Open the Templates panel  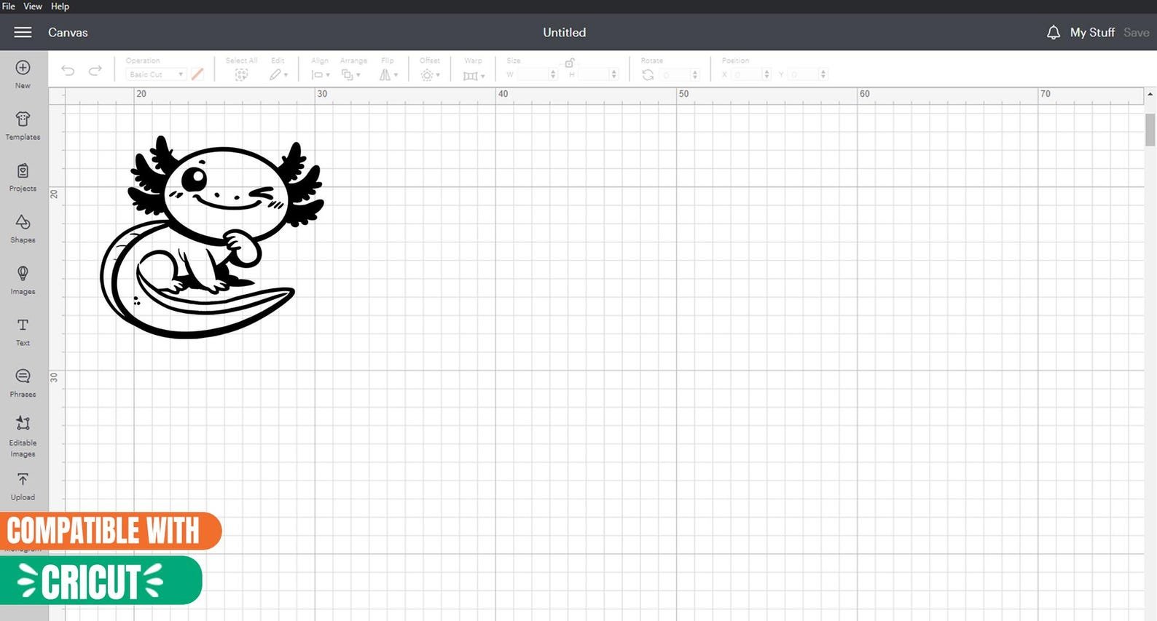click(x=23, y=125)
